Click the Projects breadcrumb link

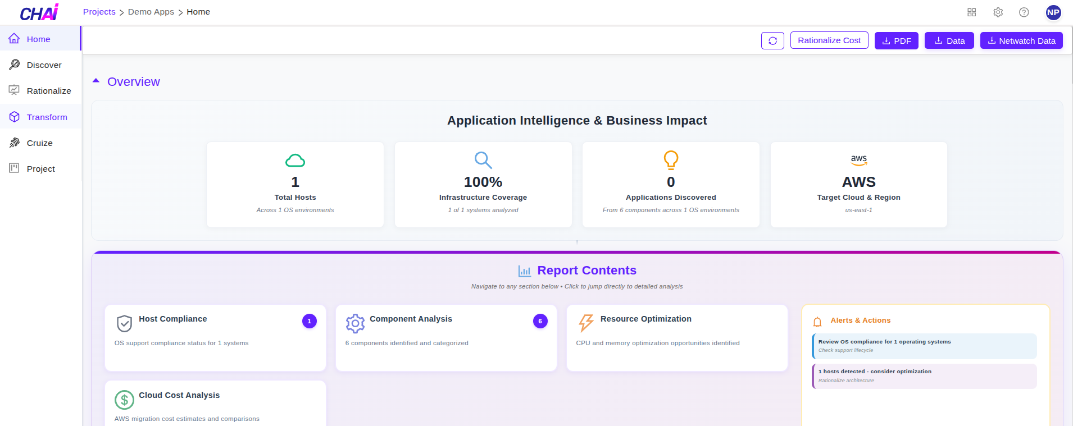click(x=99, y=12)
